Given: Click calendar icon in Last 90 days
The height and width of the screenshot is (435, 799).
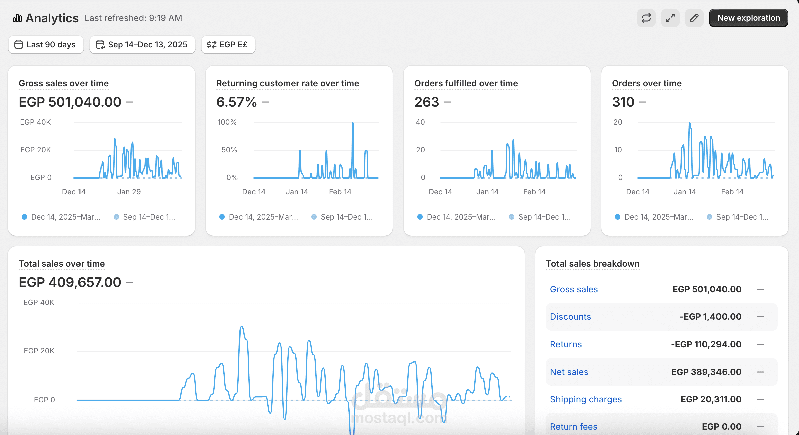Looking at the screenshot, I should tap(19, 45).
